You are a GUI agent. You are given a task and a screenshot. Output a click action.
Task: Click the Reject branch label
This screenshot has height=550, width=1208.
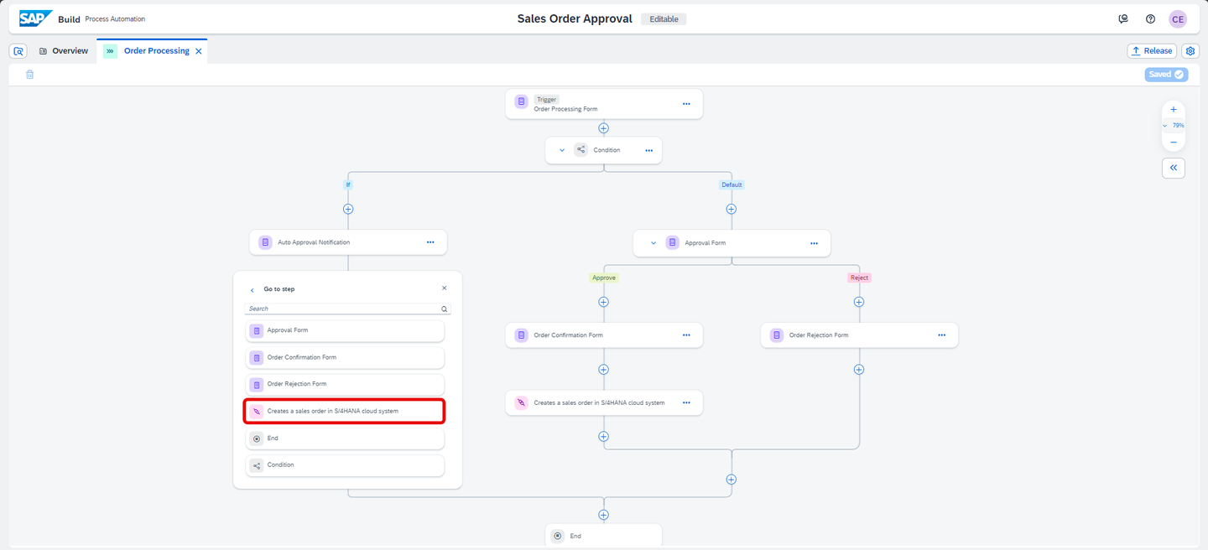point(859,278)
